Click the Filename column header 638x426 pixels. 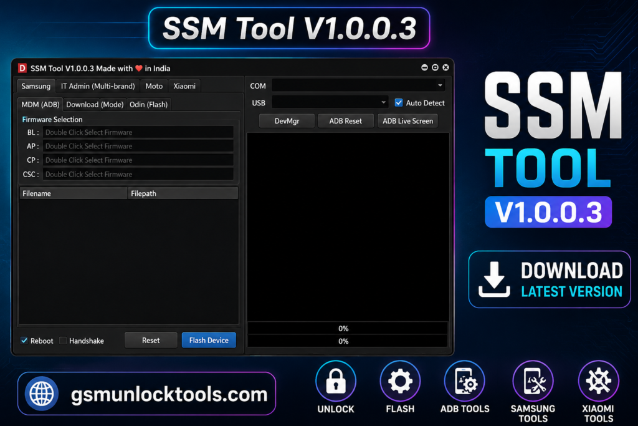pos(74,193)
